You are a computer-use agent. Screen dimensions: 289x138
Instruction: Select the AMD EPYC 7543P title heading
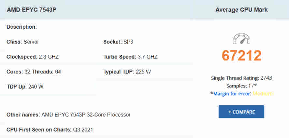(31, 10)
